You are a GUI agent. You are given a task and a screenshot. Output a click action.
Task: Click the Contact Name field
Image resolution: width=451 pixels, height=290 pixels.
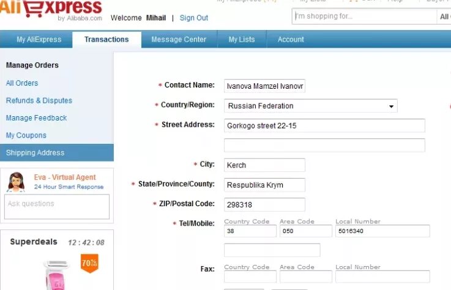tap(264, 86)
